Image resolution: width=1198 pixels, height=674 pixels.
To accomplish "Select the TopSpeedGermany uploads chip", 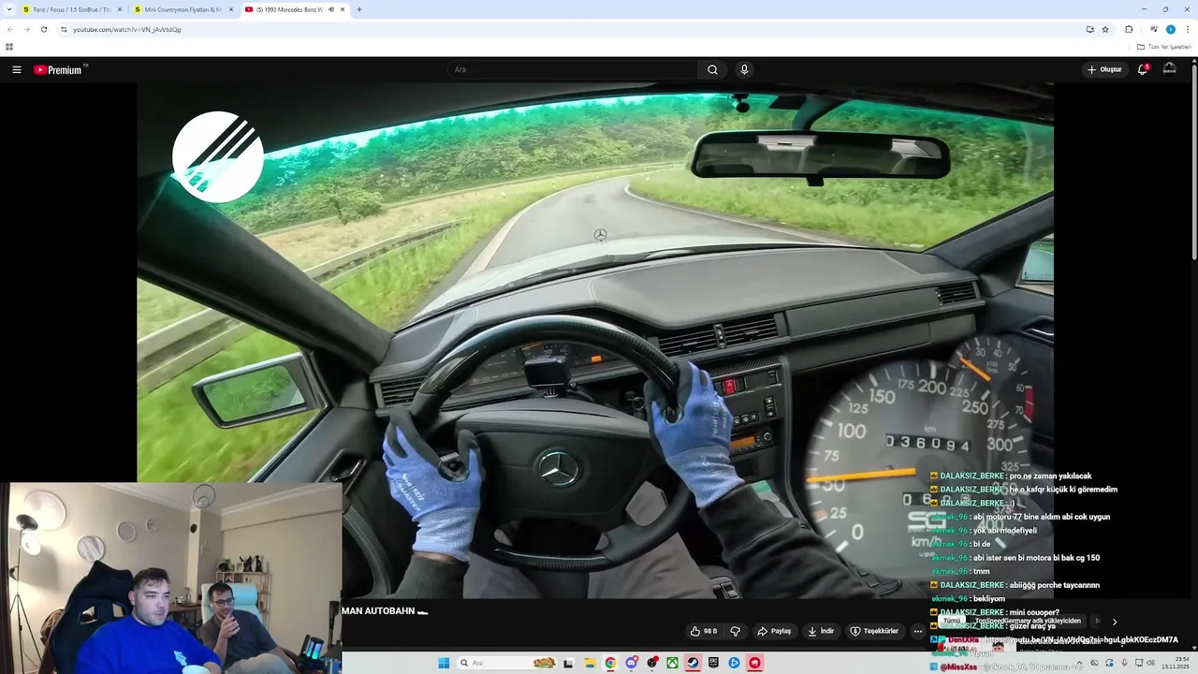I will coord(1027,621).
